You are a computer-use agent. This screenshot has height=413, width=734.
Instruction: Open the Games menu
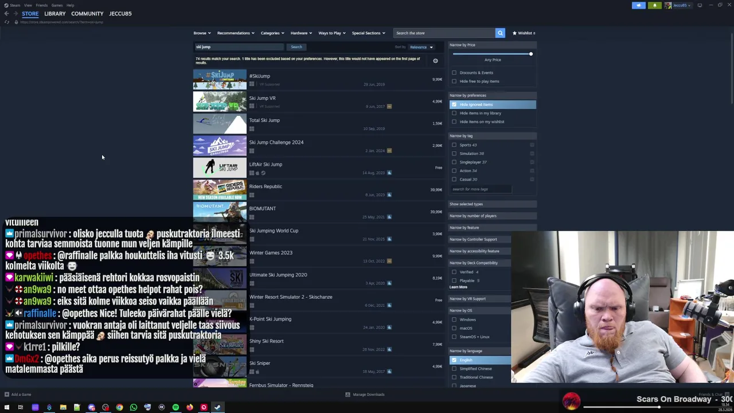[x=57, y=5]
